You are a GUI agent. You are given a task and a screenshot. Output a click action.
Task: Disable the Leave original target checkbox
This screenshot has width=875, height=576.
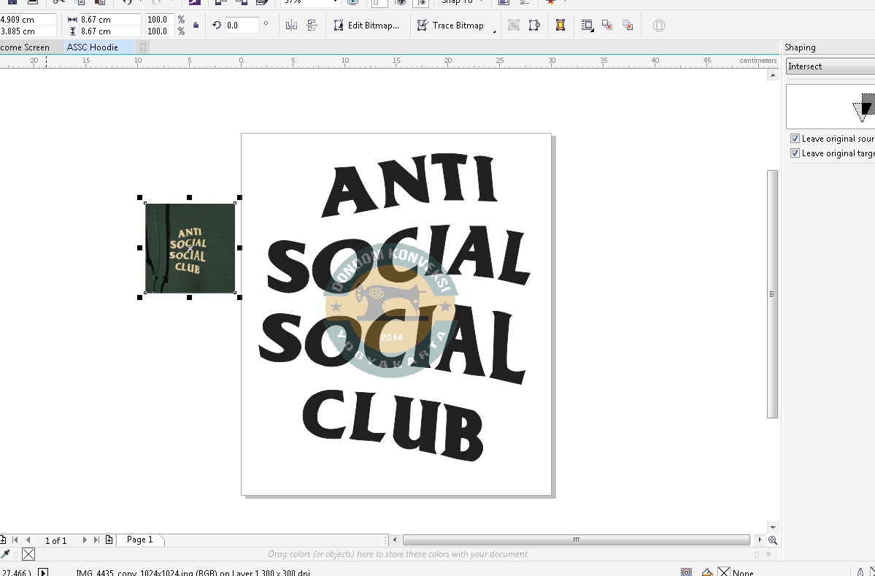[795, 153]
